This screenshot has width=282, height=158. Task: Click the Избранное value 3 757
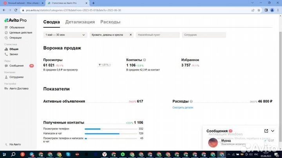[x=186, y=65]
